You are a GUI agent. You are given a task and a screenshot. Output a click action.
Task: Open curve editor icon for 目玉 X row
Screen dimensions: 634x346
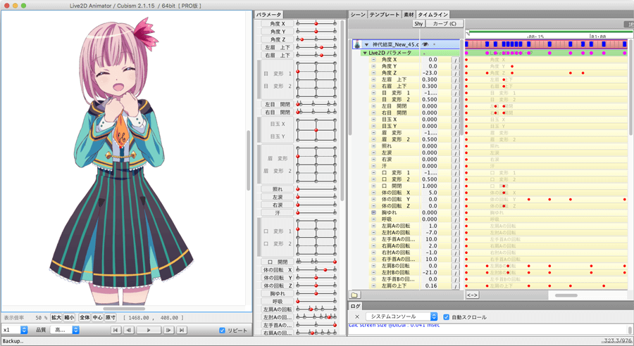coord(456,120)
